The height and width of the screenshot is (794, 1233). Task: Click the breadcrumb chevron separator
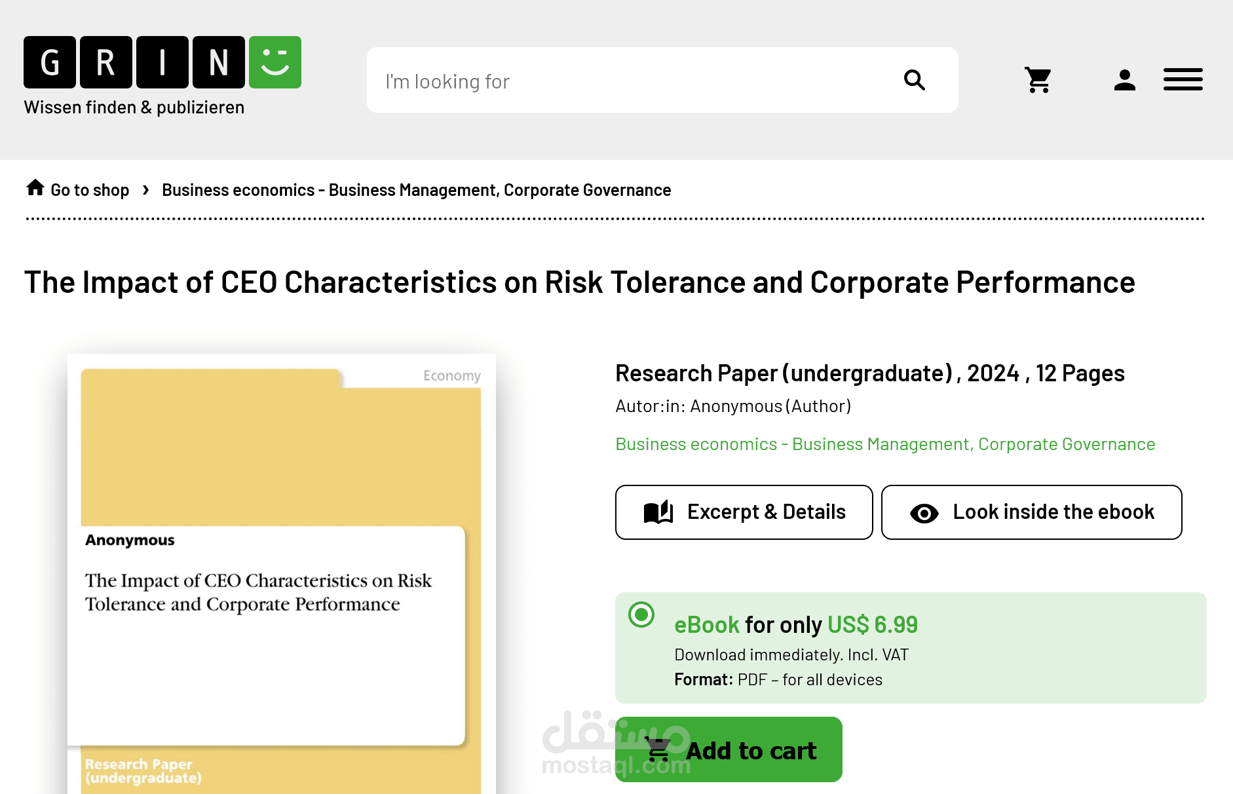tap(145, 190)
